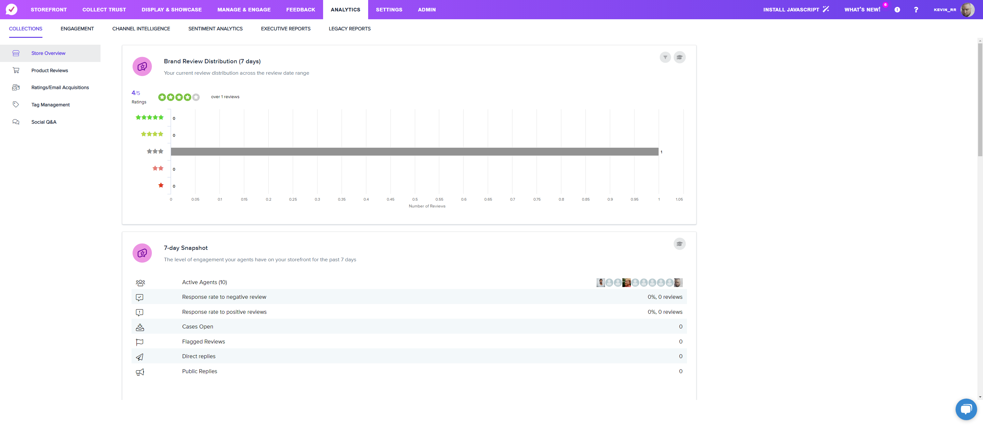Click the Flagged Reviews flag icon
The width and height of the screenshot is (983, 426).
pos(140,342)
